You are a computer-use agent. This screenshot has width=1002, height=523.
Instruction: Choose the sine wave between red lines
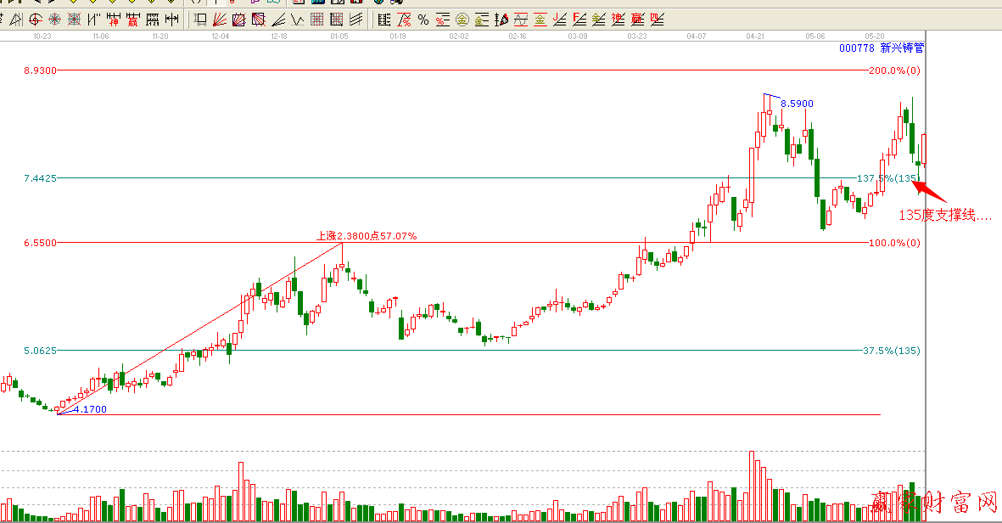click(520, 20)
